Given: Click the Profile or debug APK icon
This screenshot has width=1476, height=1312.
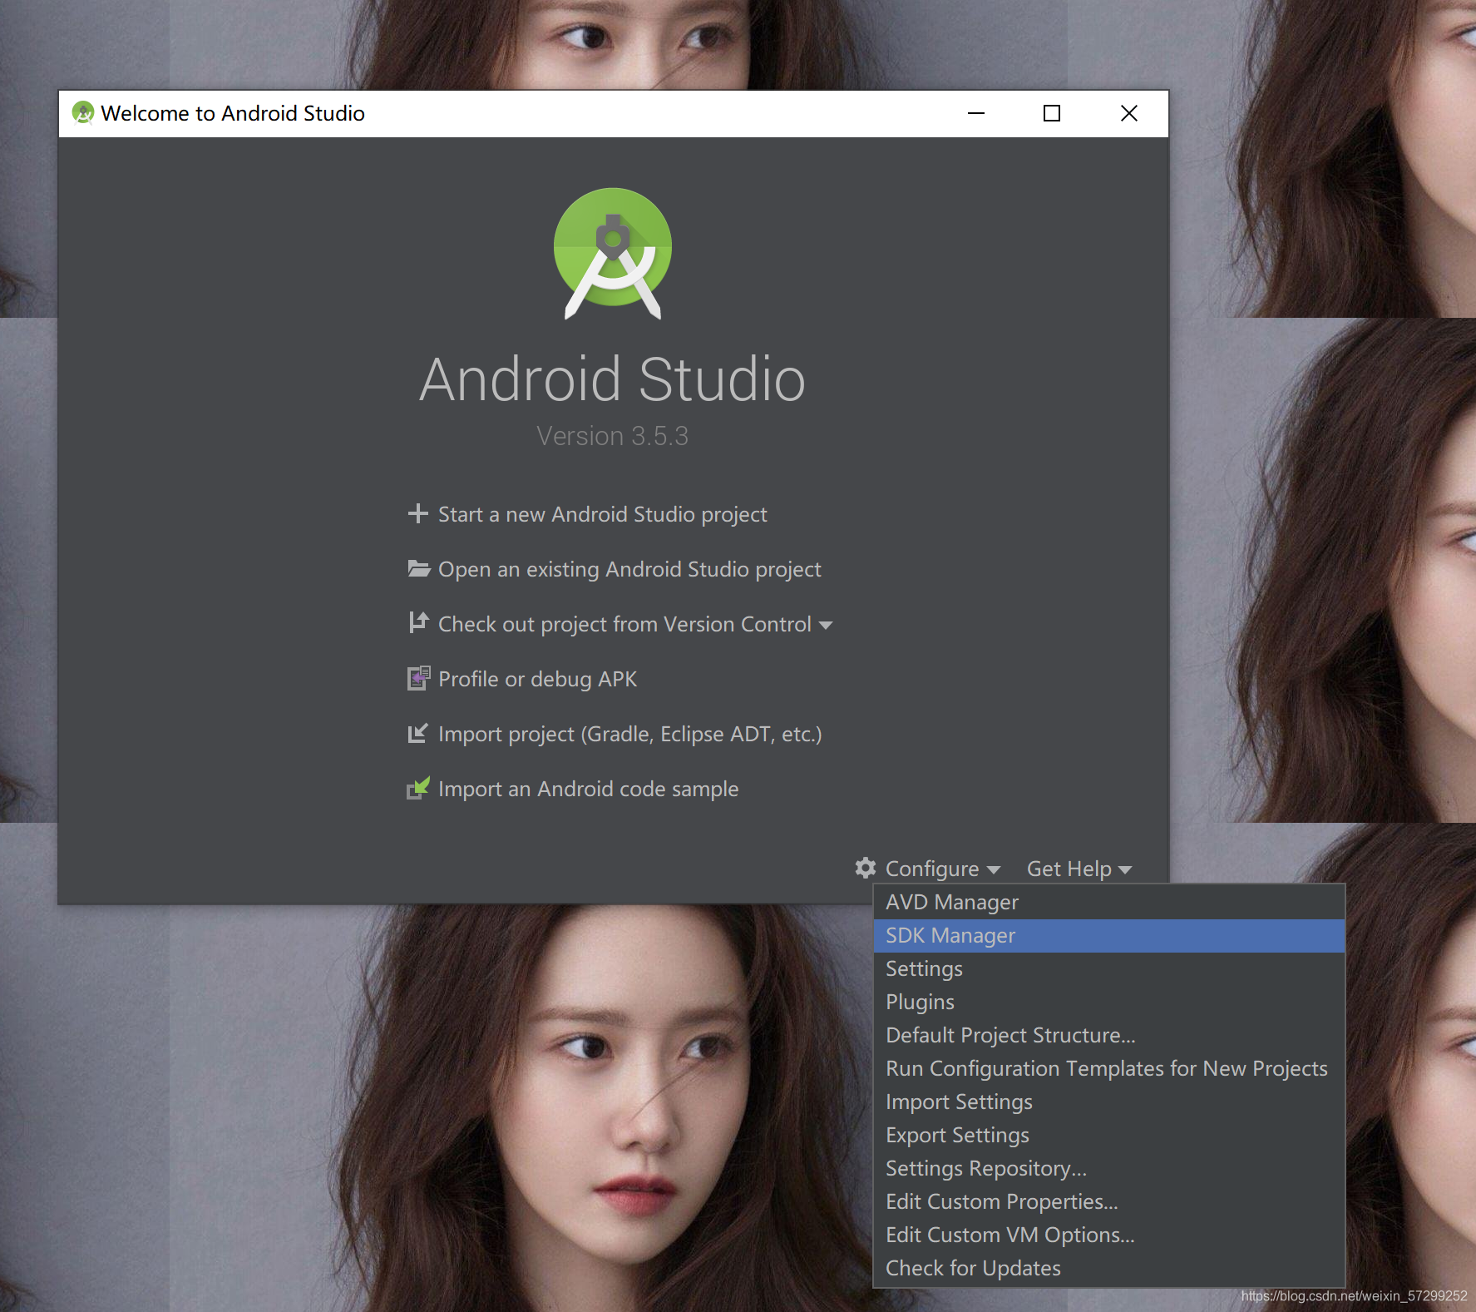Looking at the screenshot, I should pos(418,678).
